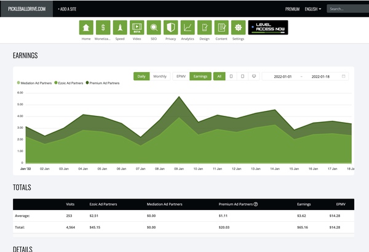369x252 pixels.
Task: Open the Home dashboard icon
Action: (86, 28)
